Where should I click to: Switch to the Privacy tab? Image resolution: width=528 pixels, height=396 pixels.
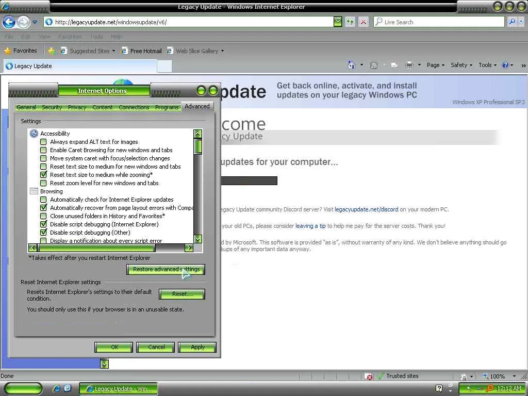tap(77, 107)
